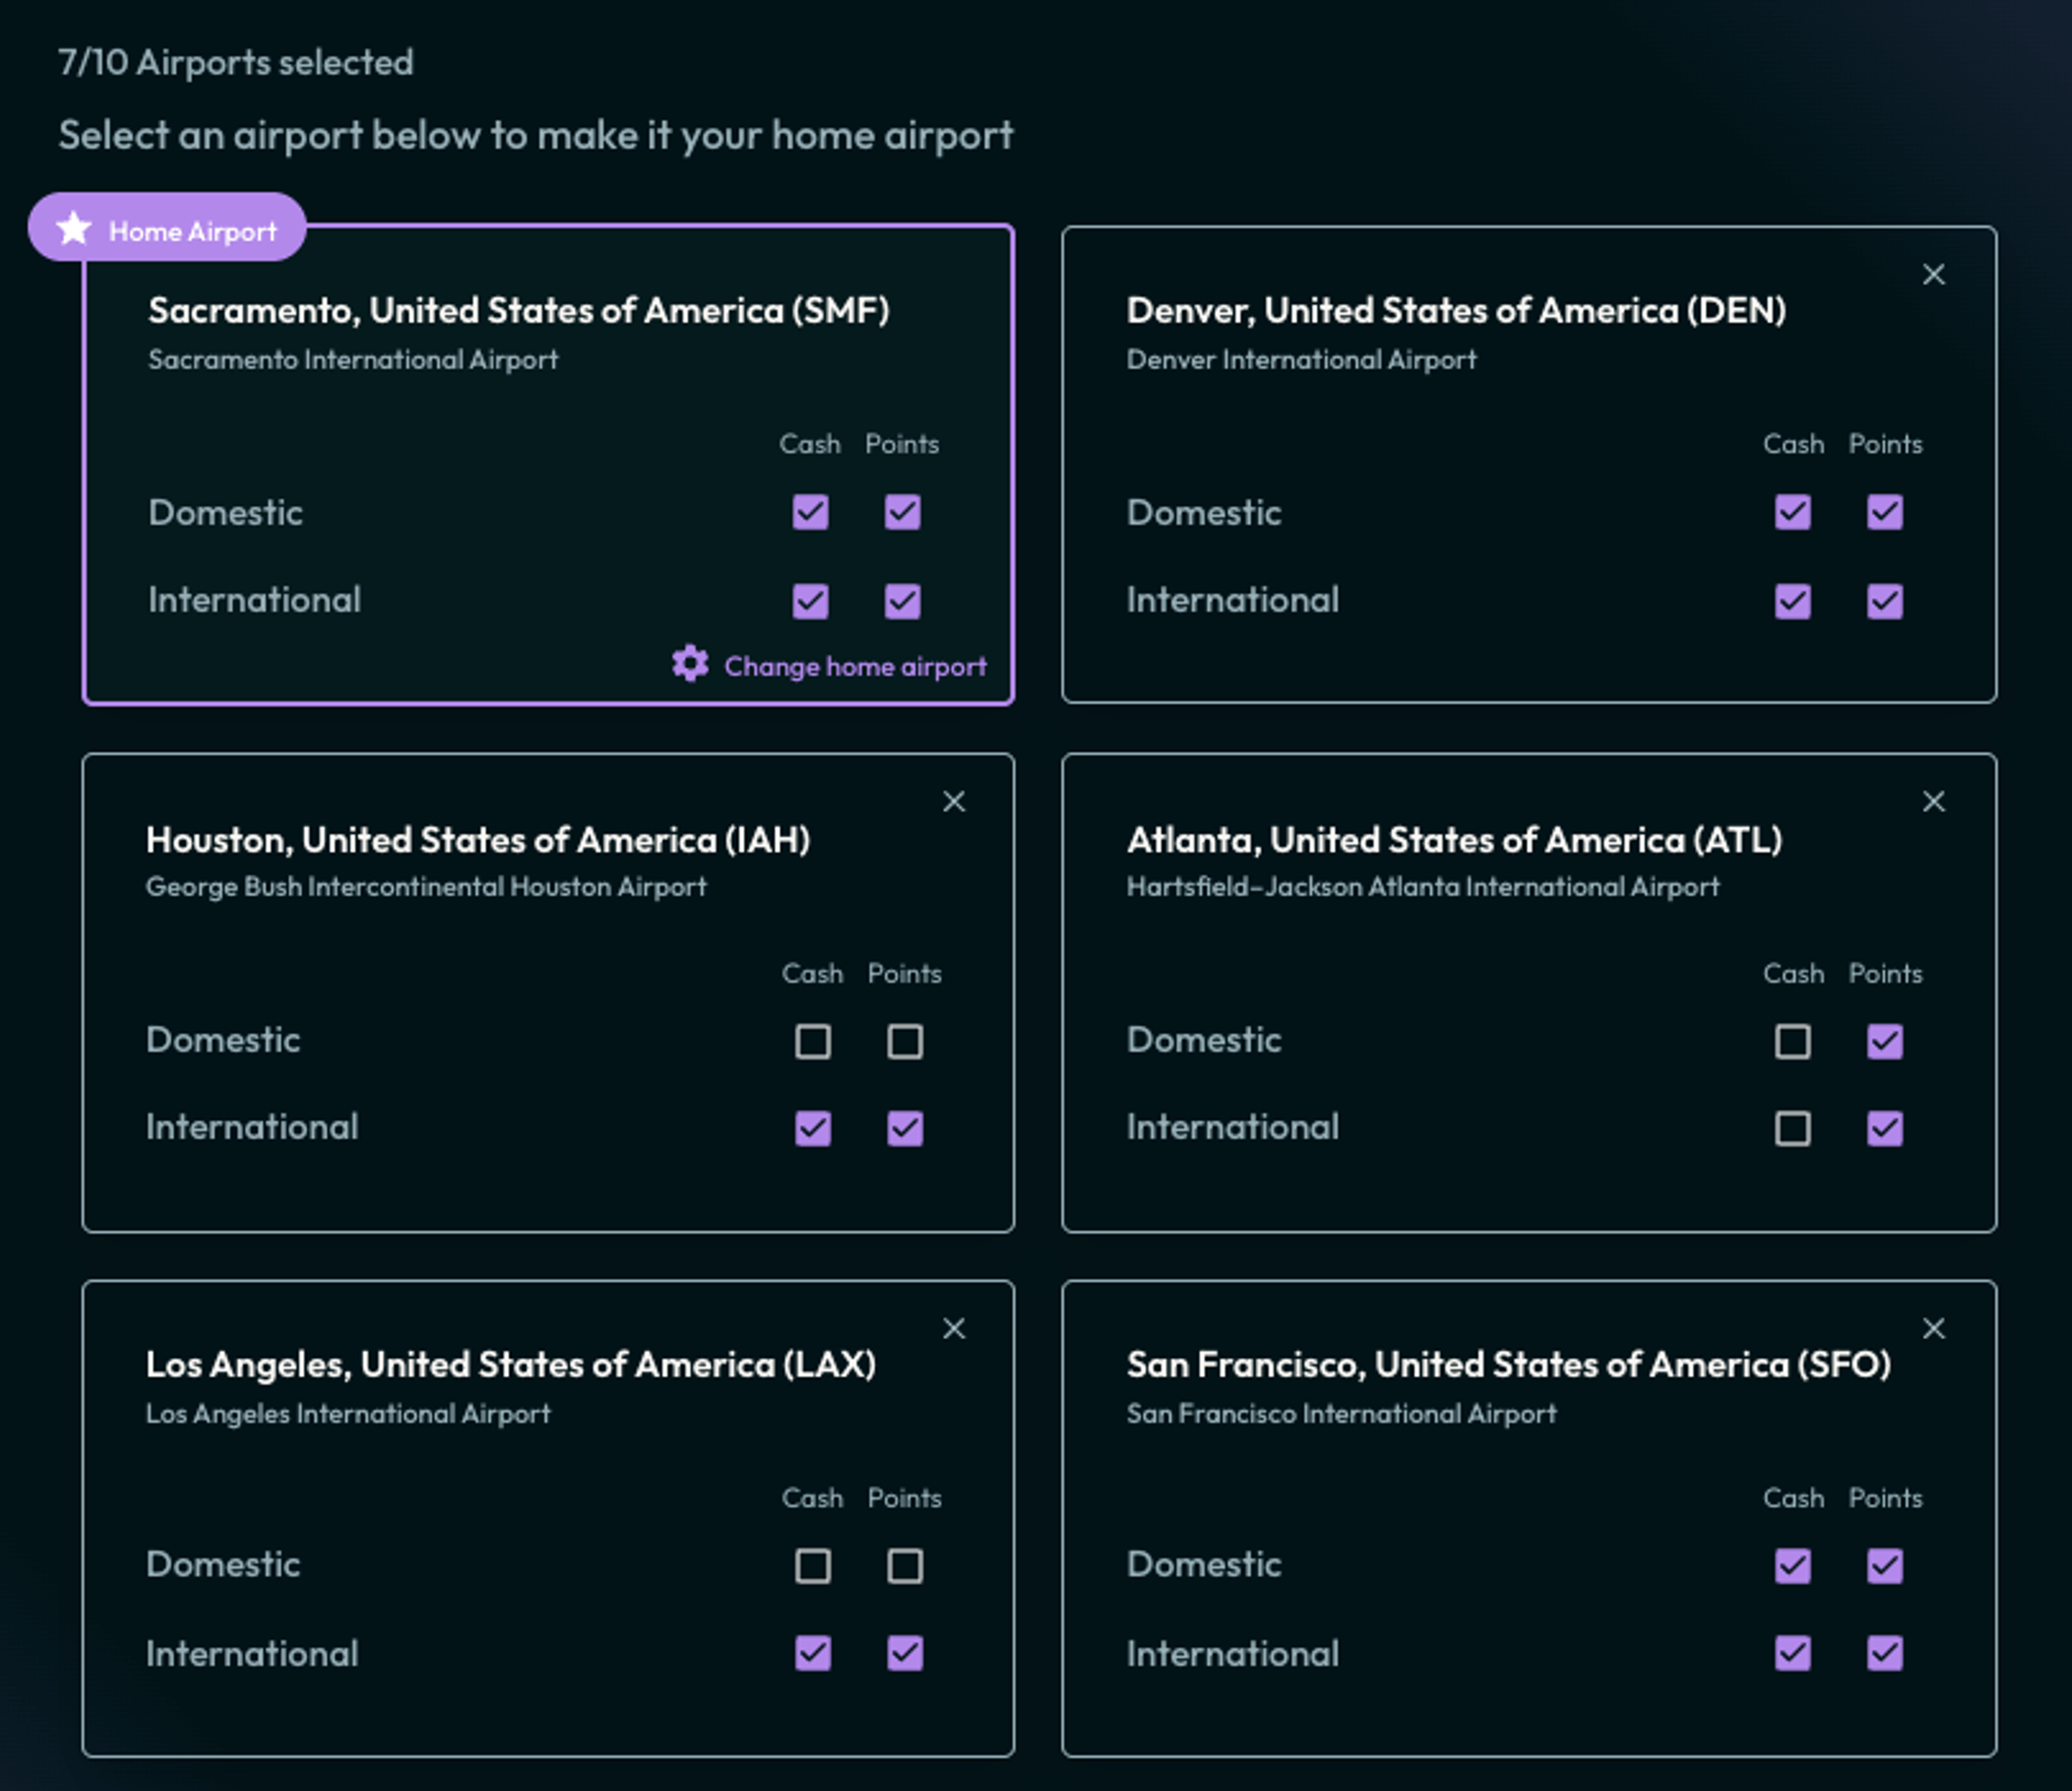Uncheck Denver International Cash checkbox

click(1792, 601)
